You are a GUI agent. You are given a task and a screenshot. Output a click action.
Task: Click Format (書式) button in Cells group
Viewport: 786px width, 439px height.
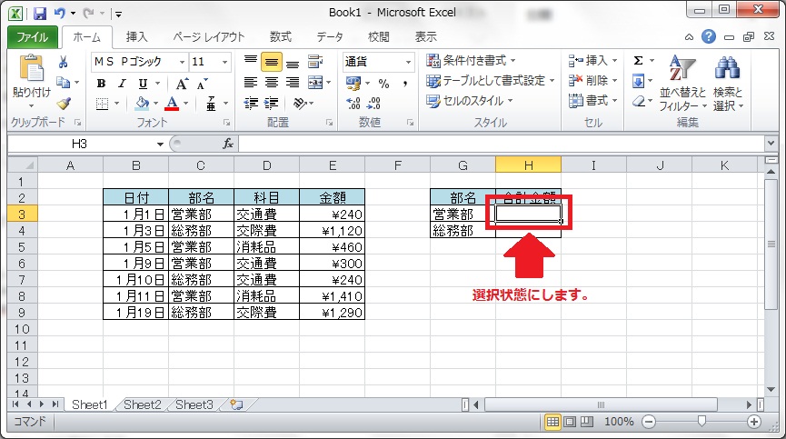(x=592, y=101)
